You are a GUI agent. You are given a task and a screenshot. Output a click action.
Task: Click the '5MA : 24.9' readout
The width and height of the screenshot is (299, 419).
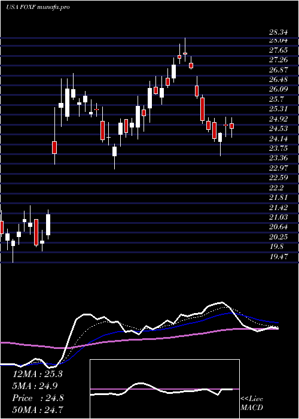(35, 386)
